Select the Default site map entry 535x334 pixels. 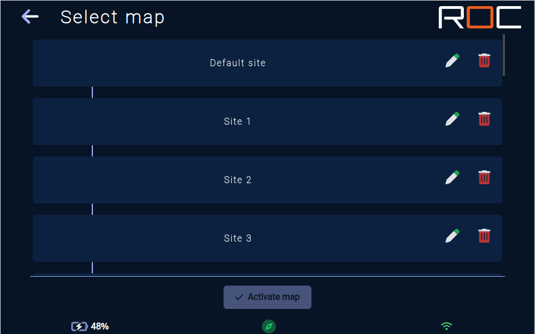pyautogui.click(x=267, y=63)
